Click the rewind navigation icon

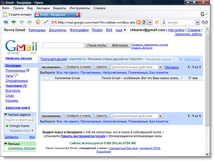[6, 22]
